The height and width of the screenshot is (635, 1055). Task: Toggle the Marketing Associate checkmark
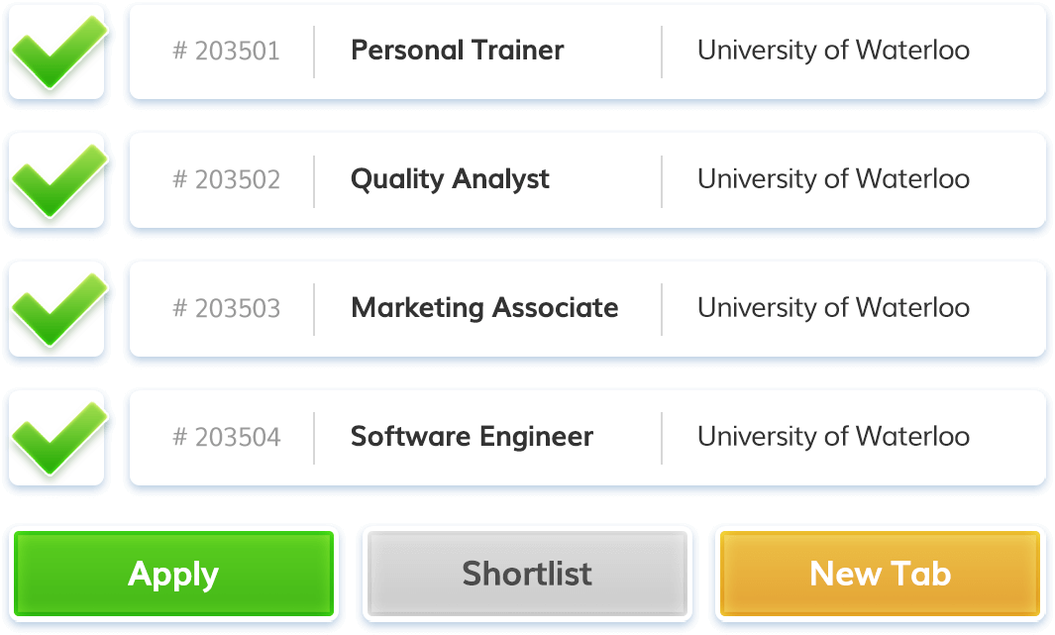pyautogui.click(x=56, y=309)
